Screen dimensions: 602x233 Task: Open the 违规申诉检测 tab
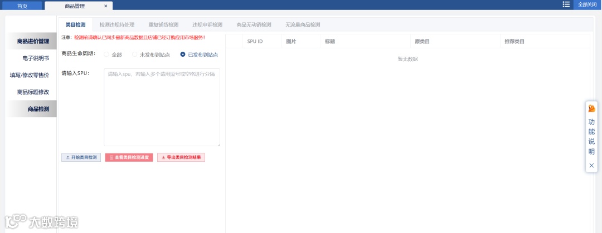pyautogui.click(x=207, y=24)
